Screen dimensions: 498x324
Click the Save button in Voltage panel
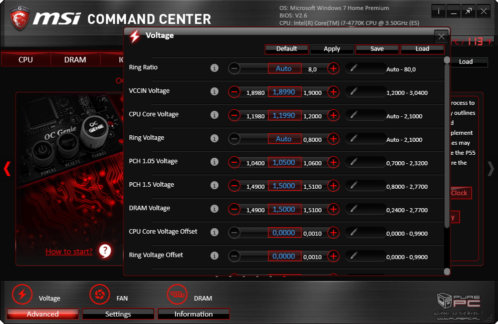pos(377,49)
